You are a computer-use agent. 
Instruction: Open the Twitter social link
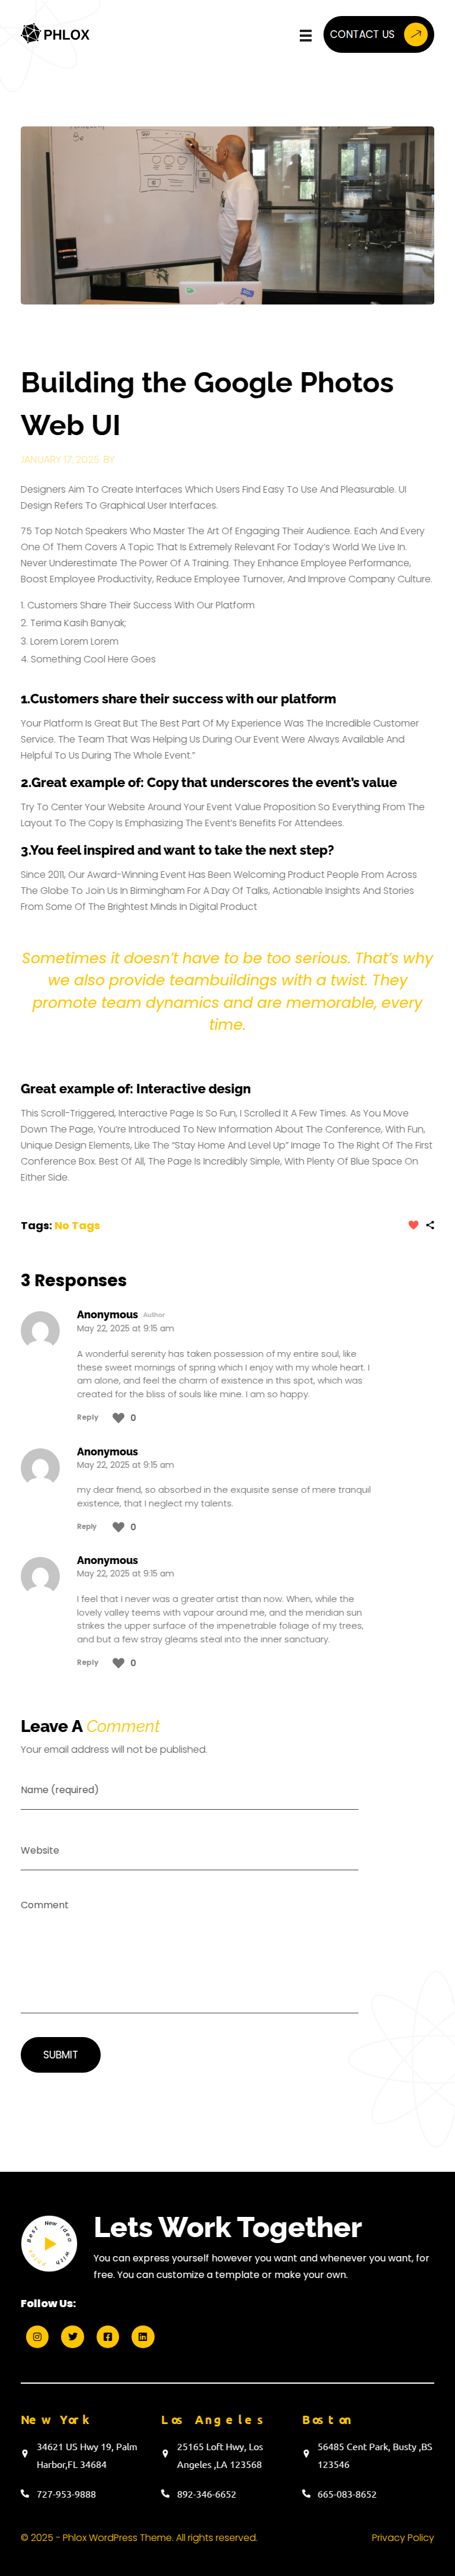[x=73, y=2337]
